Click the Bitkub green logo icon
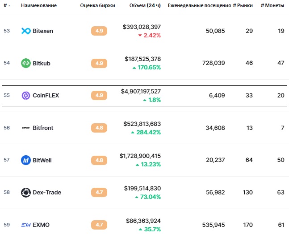Viewport: 289px width, 234px height. [x=26, y=63]
